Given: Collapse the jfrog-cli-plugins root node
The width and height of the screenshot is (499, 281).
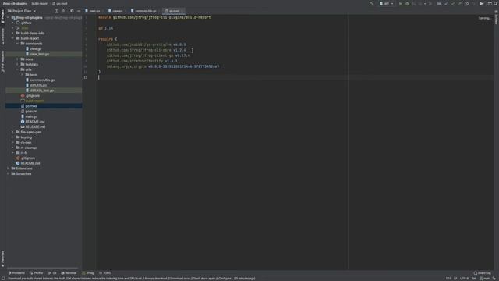Looking at the screenshot, I should [x=9, y=17].
